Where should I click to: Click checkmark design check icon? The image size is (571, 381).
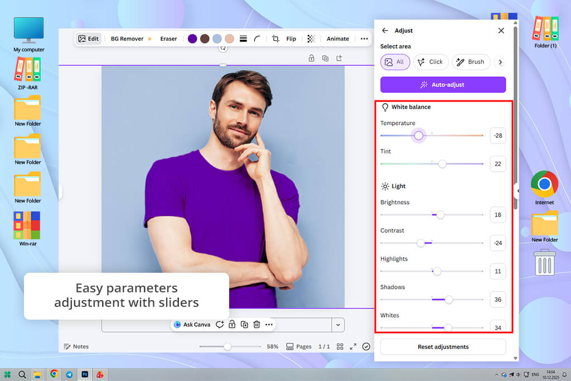pos(366,346)
